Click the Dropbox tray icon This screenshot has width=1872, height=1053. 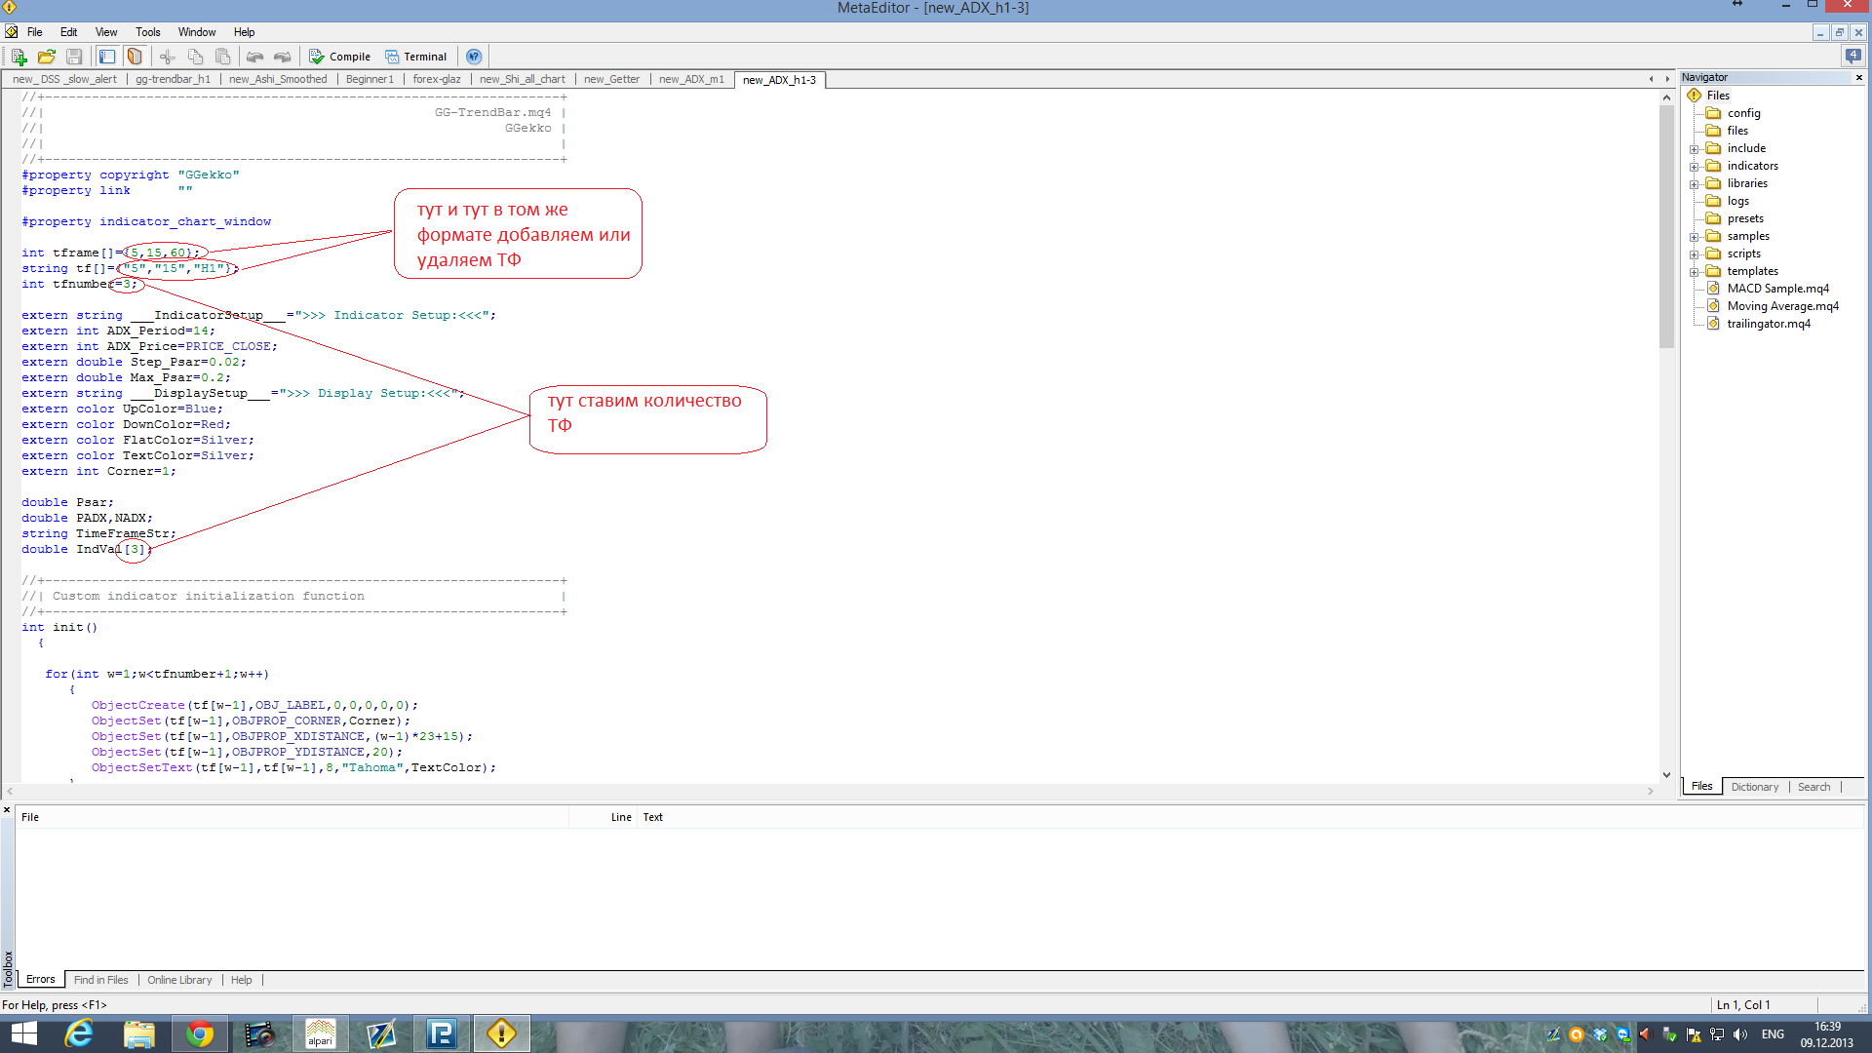tap(1600, 1034)
